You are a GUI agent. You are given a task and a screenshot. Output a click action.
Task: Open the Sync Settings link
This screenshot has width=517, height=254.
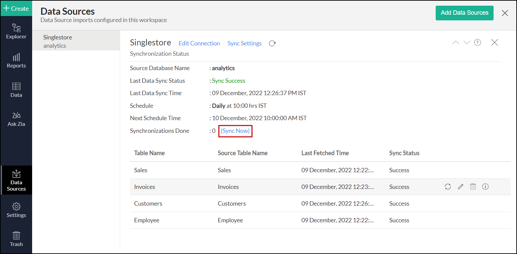pos(244,43)
